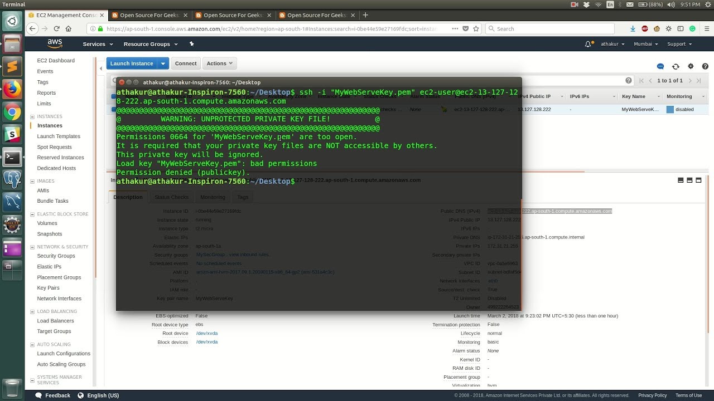The height and width of the screenshot is (401, 714).
Task: Open Key Pairs in the sidebar
Action: [x=48, y=288]
